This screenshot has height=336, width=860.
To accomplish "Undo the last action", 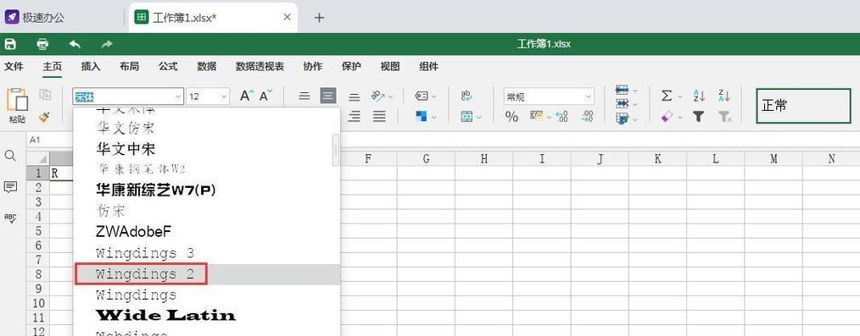I will 75,44.
